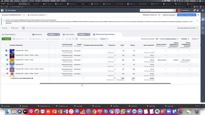205x115 pixels.
Task: Open Chrome in the dock
Action: [94, 111]
